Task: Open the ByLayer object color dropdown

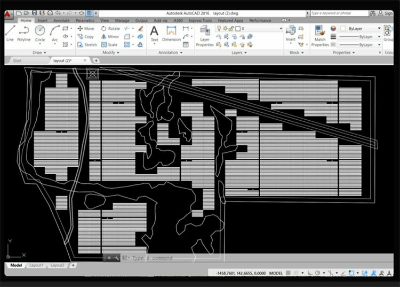Action: pyautogui.click(x=361, y=28)
